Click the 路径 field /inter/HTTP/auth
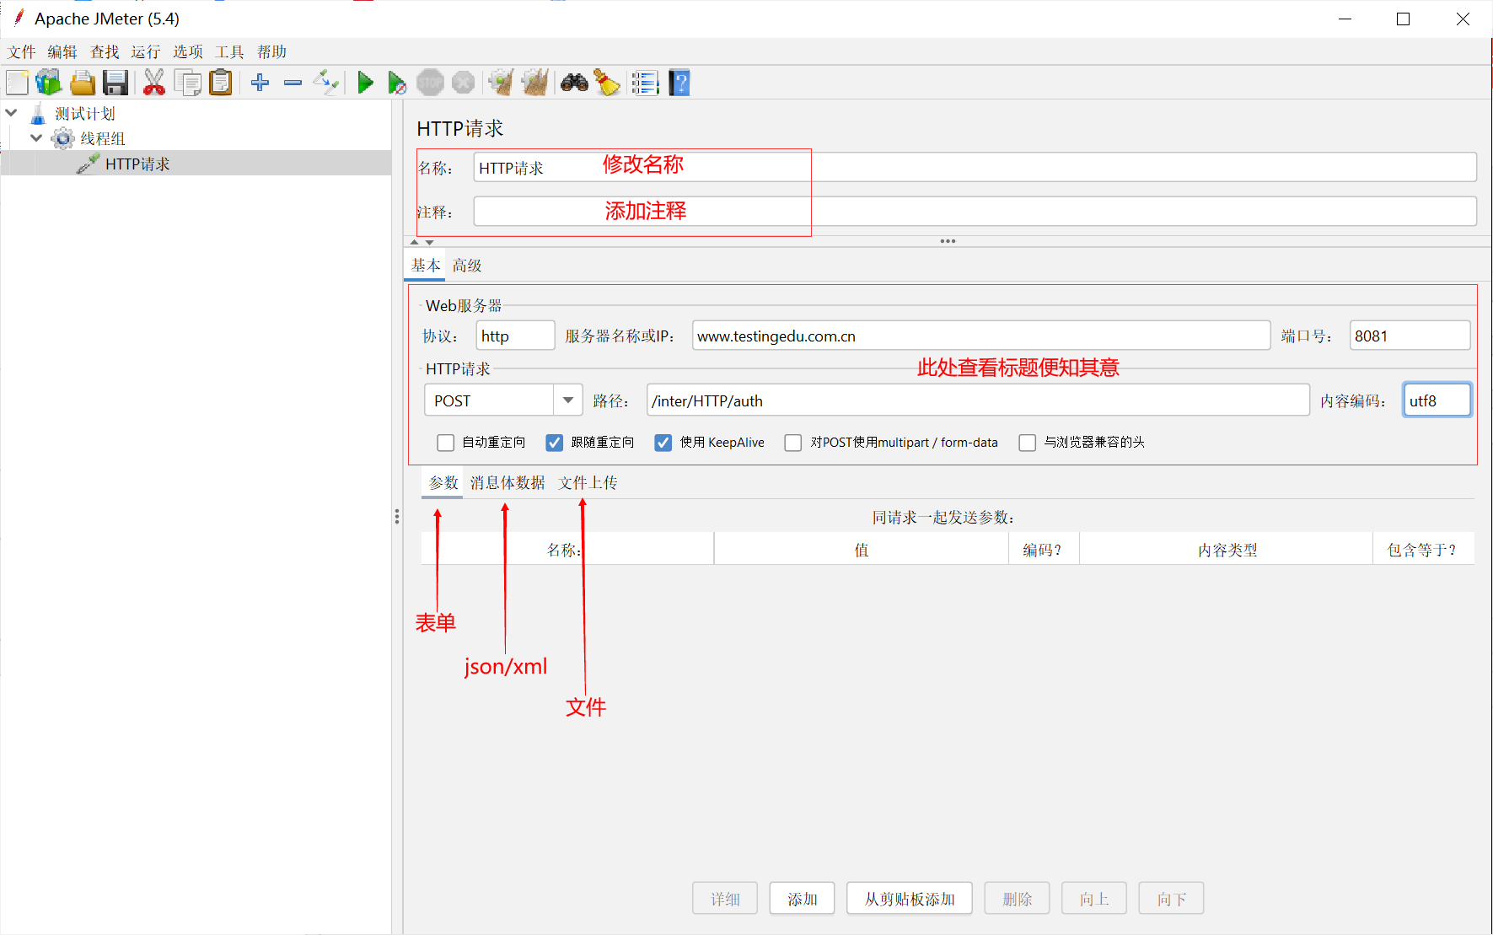Screen dimensions: 1493x935 978,400
